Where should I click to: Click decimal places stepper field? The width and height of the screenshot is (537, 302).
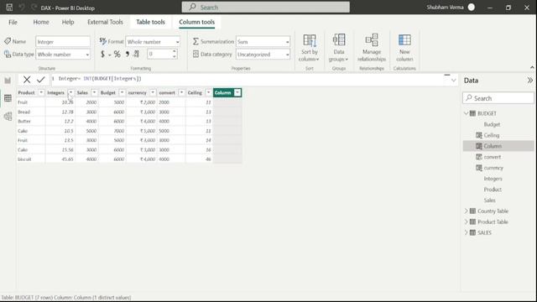(x=162, y=54)
